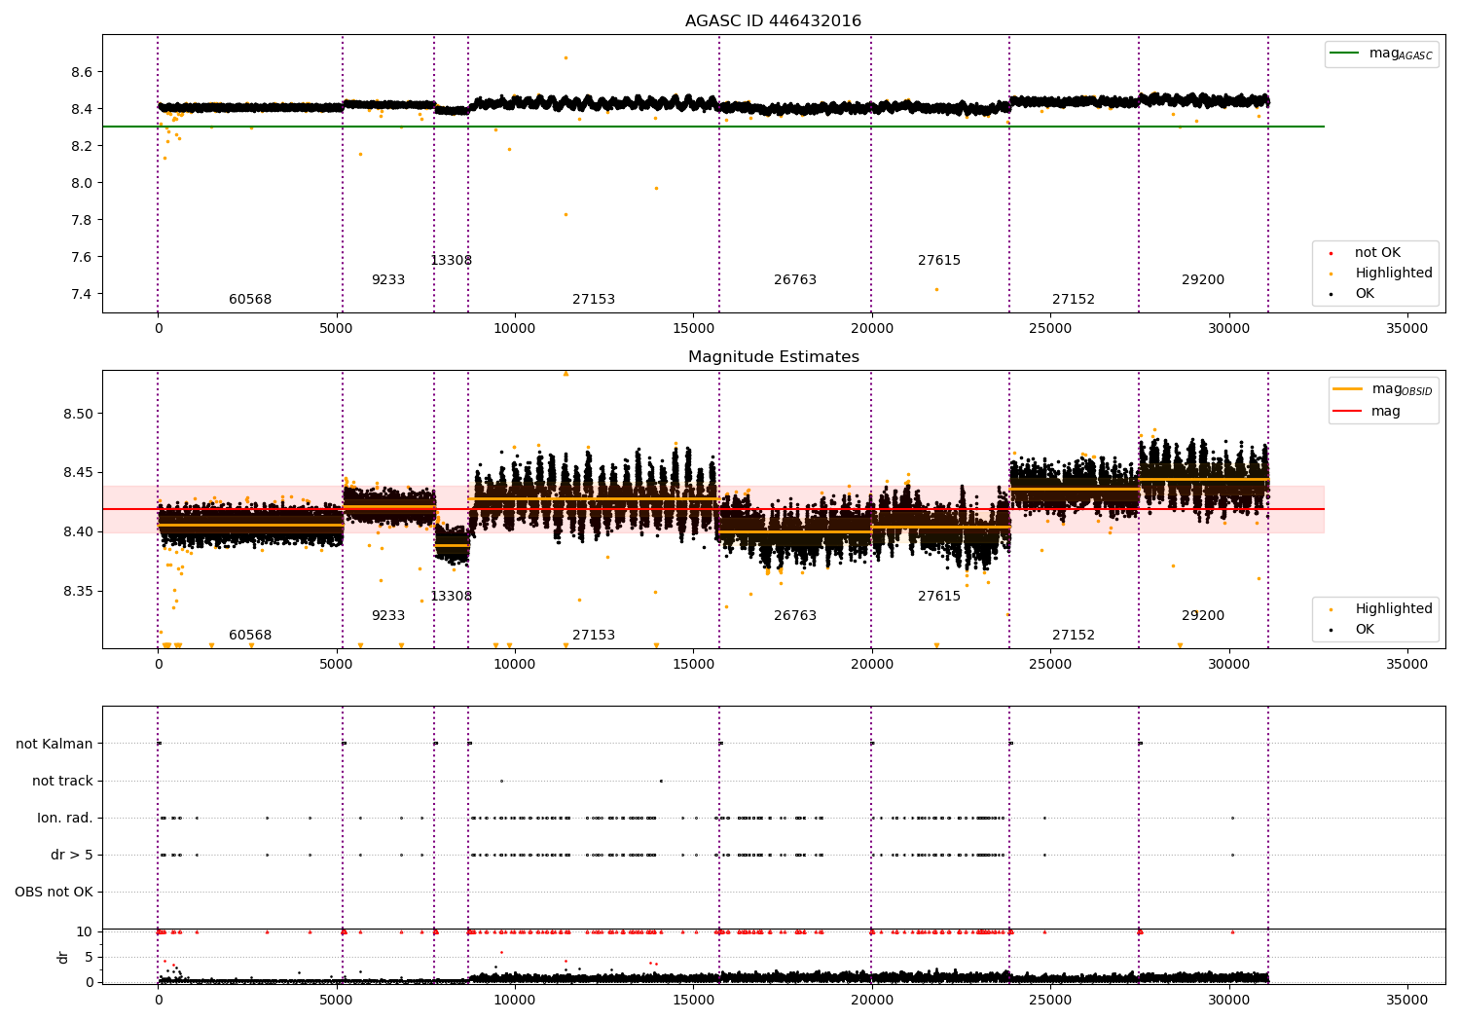
Task: Click the 'Ion. rad.' axis label
Action: (x=65, y=819)
